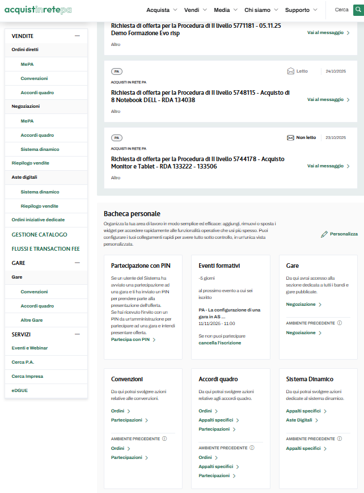
Task: Open the Media menu
Action: coord(225,10)
